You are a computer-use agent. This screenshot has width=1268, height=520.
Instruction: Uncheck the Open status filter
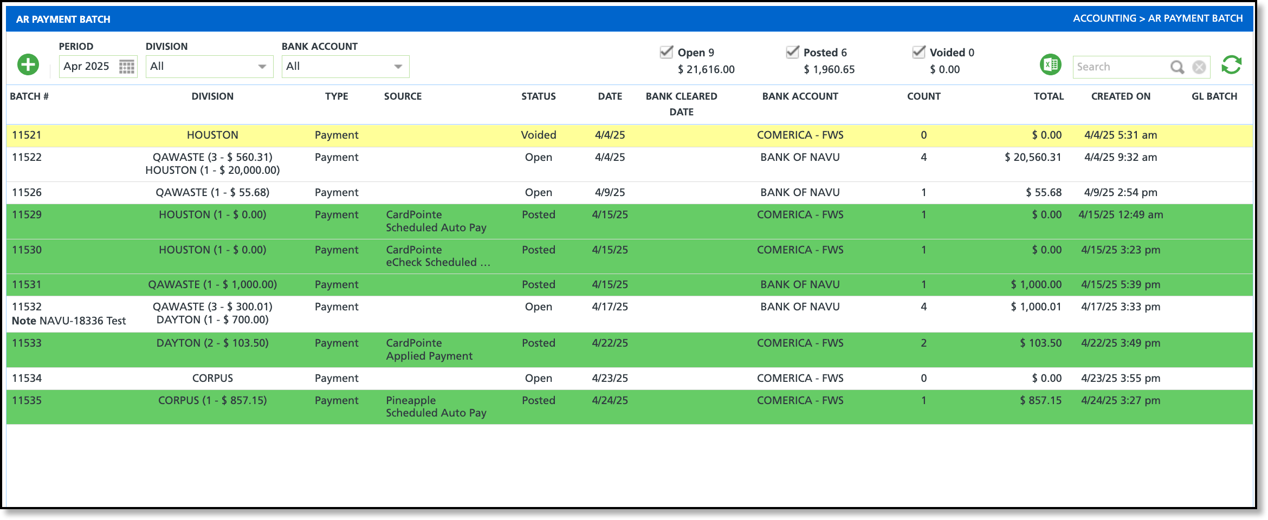667,52
